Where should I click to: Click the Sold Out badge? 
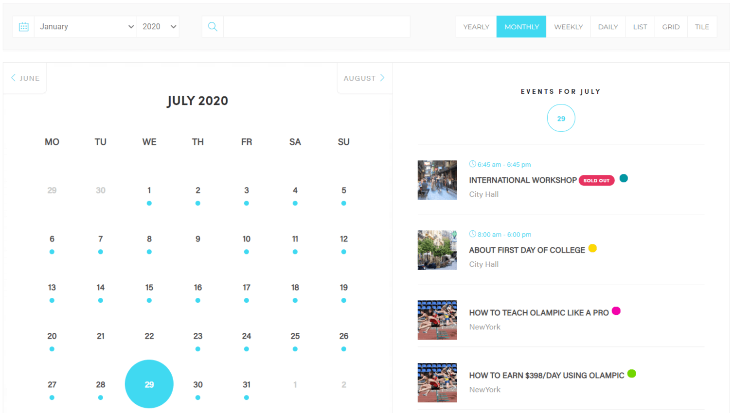[597, 180]
